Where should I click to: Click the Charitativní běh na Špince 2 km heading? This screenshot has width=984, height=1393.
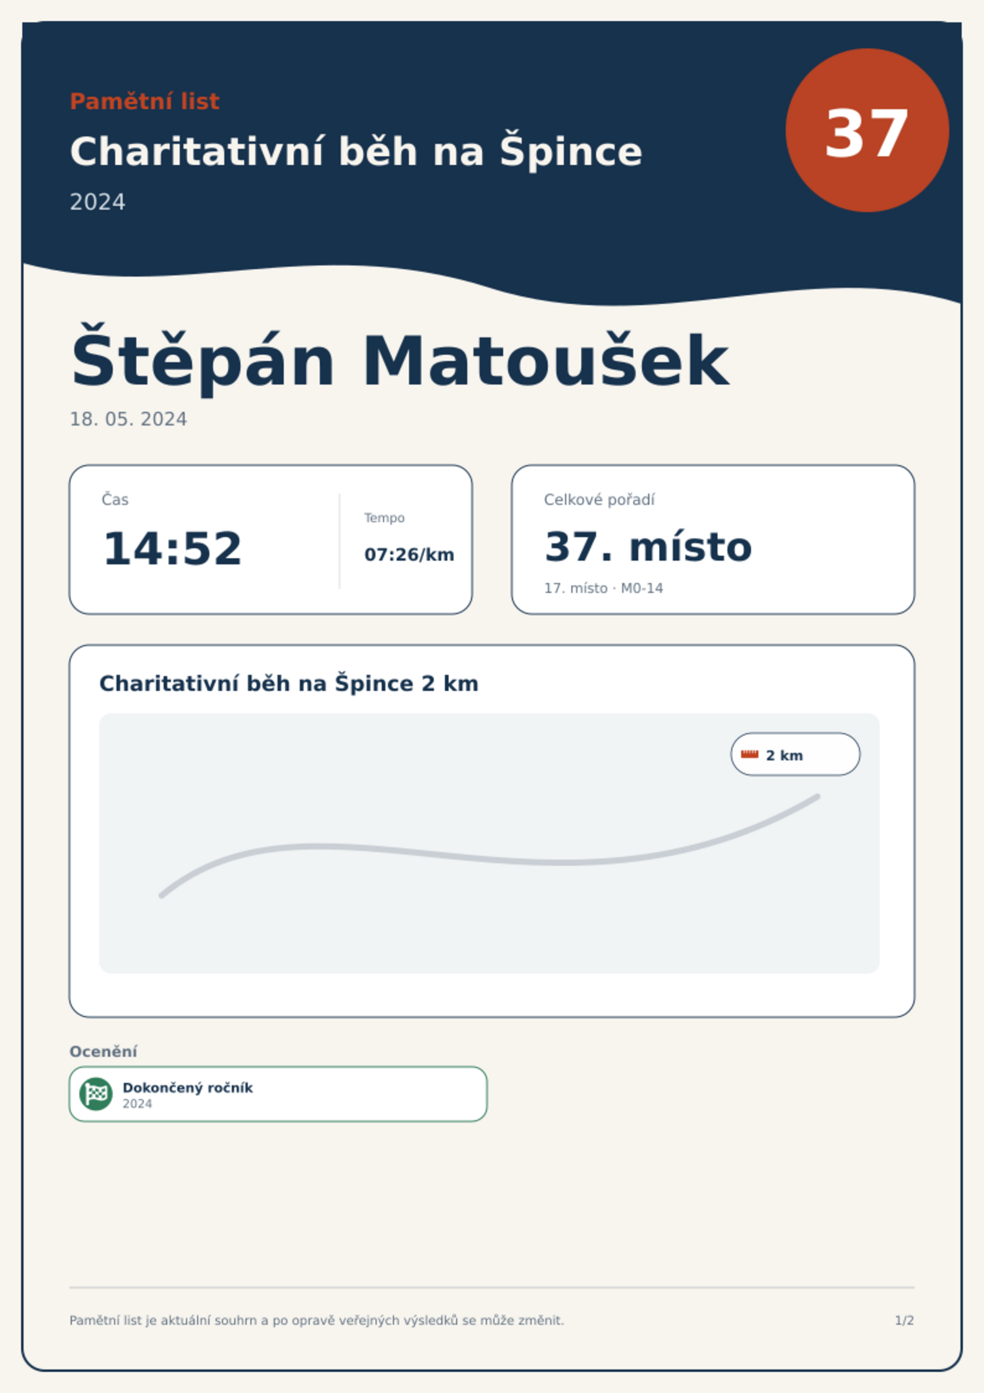[289, 683]
